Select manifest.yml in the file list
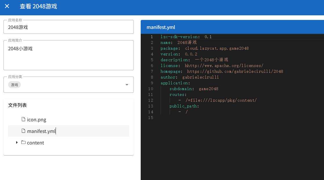This screenshot has height=180, width=324. pos(69,131)
